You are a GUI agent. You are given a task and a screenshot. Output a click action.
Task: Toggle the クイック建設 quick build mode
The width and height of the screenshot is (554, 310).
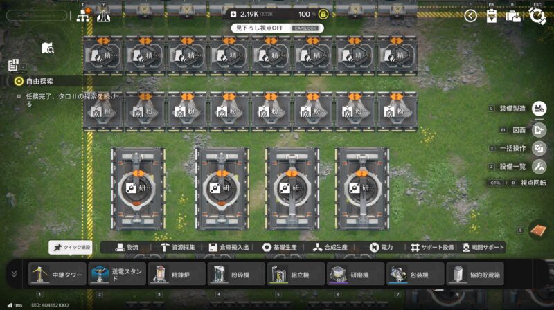click(x=71, y=247)
